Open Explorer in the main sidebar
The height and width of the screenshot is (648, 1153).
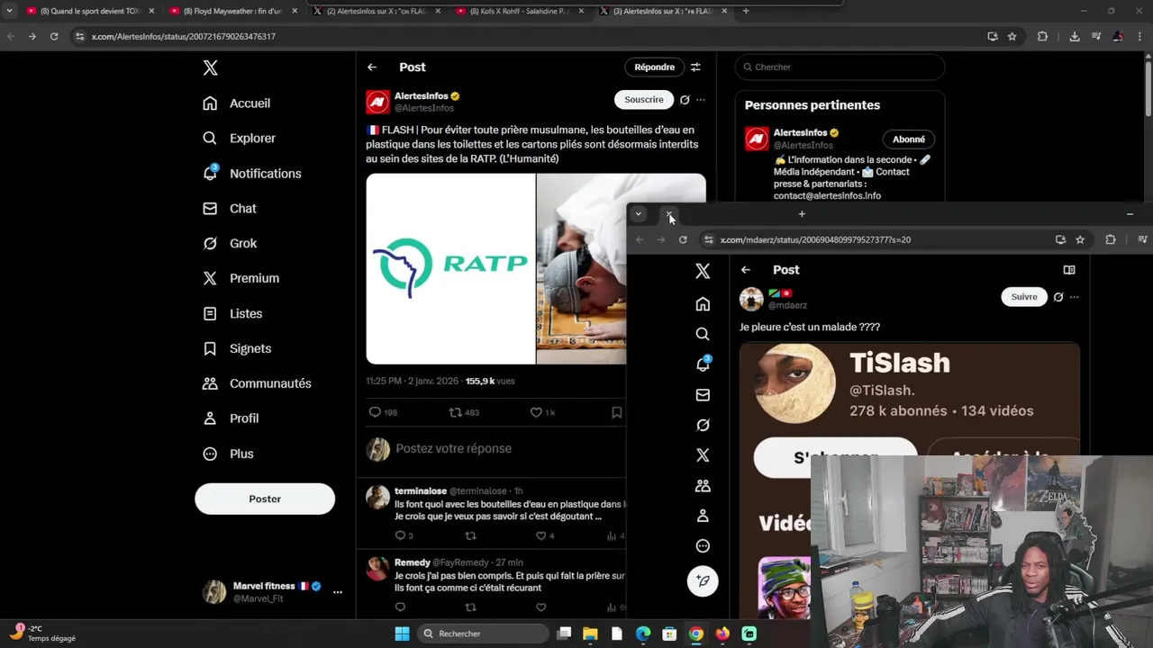pyautogui.click(x=240, y=139)
